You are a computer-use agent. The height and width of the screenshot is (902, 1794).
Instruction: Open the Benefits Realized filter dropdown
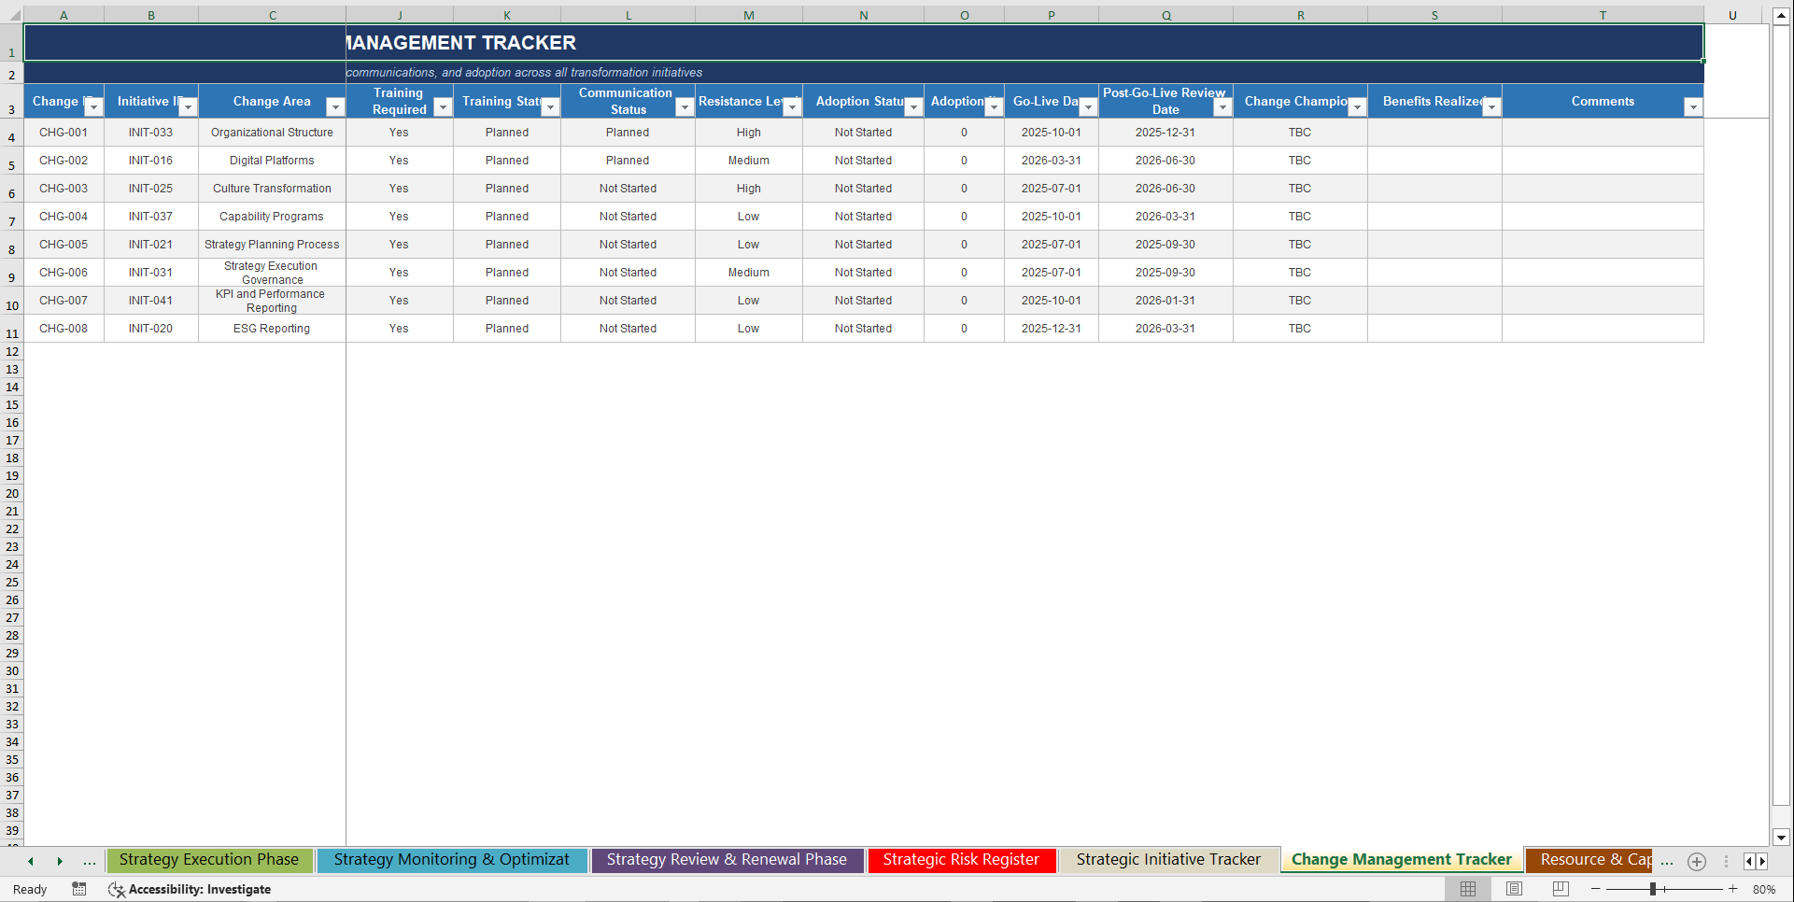(1491, 107)
